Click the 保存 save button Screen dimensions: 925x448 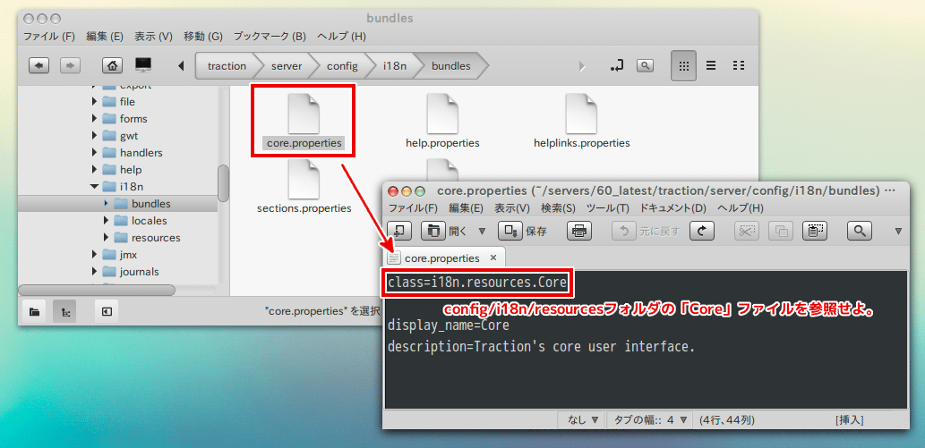tap(524, 231)
